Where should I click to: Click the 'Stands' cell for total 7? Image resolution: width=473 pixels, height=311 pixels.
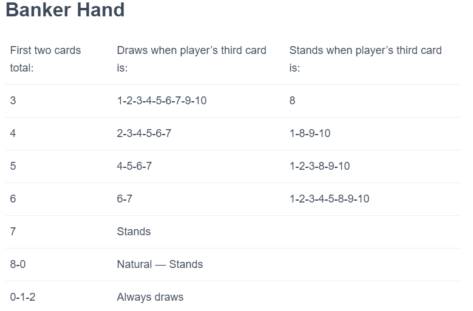(x=134, y=232)
